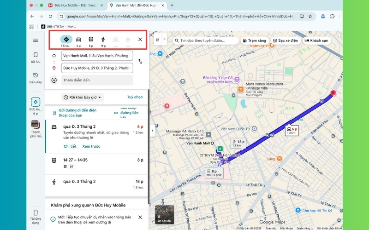Click Tìm dọc theo tuyến đường search box
The image size is (369, 230).
click(206, 40)
